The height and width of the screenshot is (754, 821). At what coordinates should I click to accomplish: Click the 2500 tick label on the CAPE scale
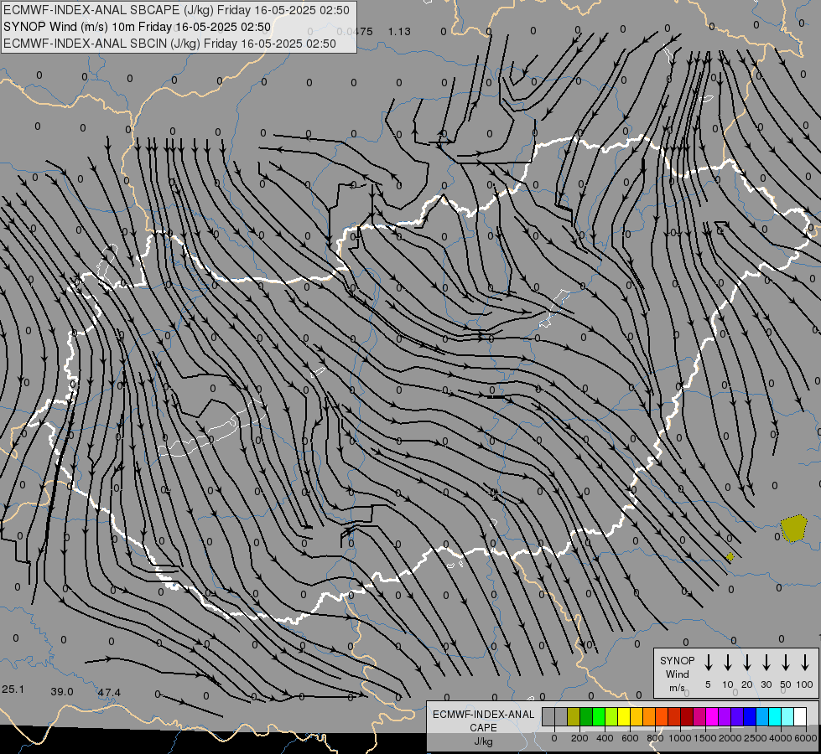tap(756, 738)
